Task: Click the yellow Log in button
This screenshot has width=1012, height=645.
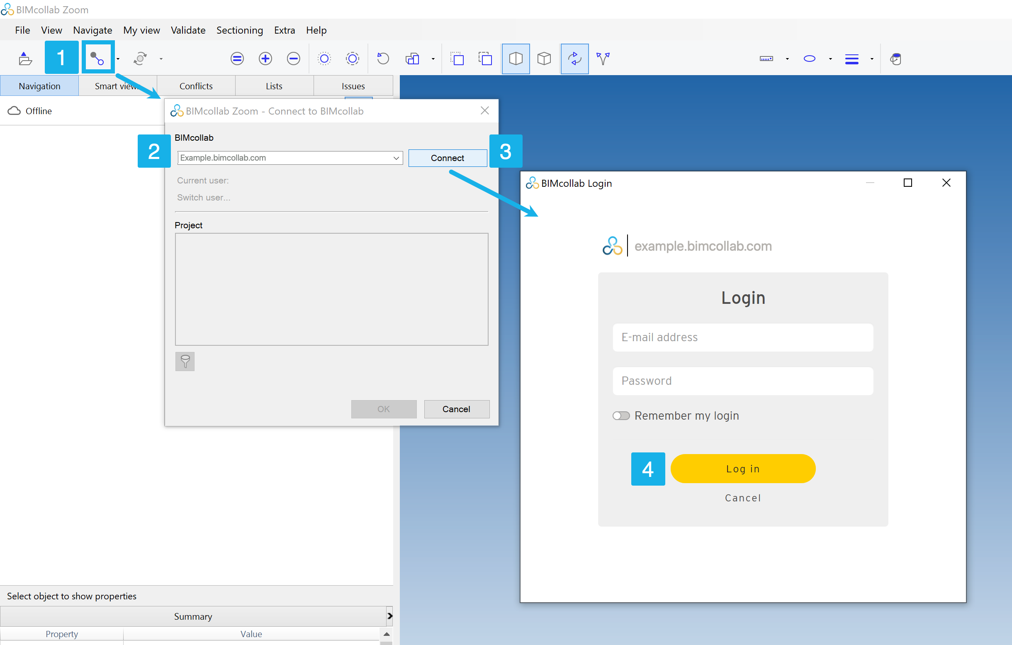Action: coord(742,469)
